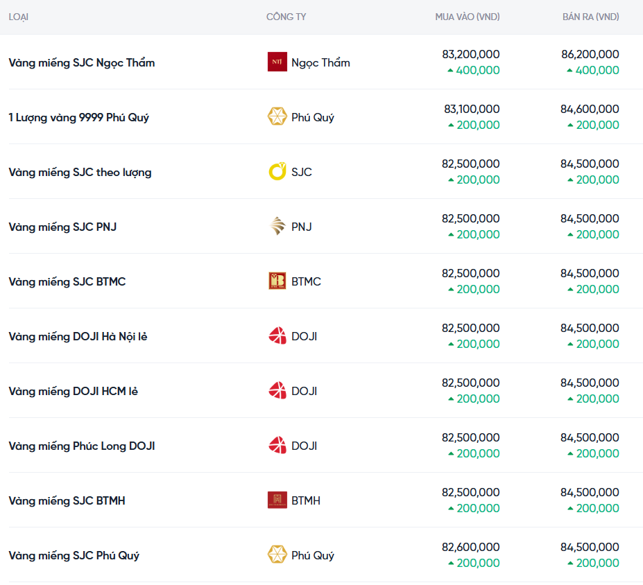Open Vàng miếng SJC BTMH entry
This screenshot has height=585, width=643.
click(67, 500)
